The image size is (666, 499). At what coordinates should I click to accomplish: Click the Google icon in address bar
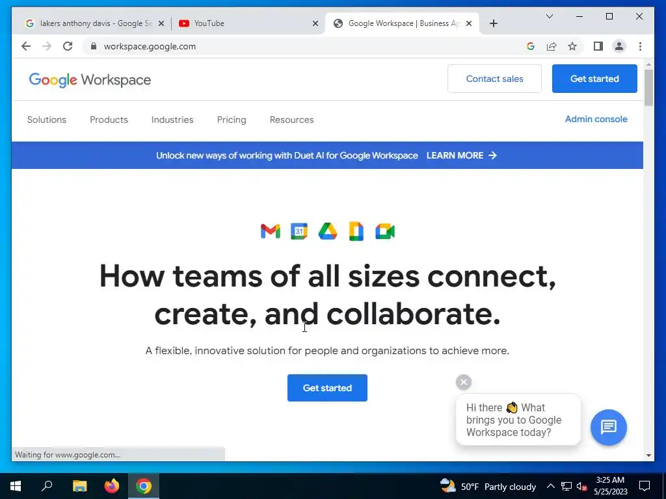pyautogui.click(x=531, y=46)
